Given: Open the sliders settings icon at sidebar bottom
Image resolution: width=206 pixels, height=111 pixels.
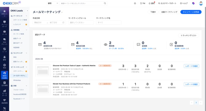Looking at the screenshot, I should click(5, 108).
